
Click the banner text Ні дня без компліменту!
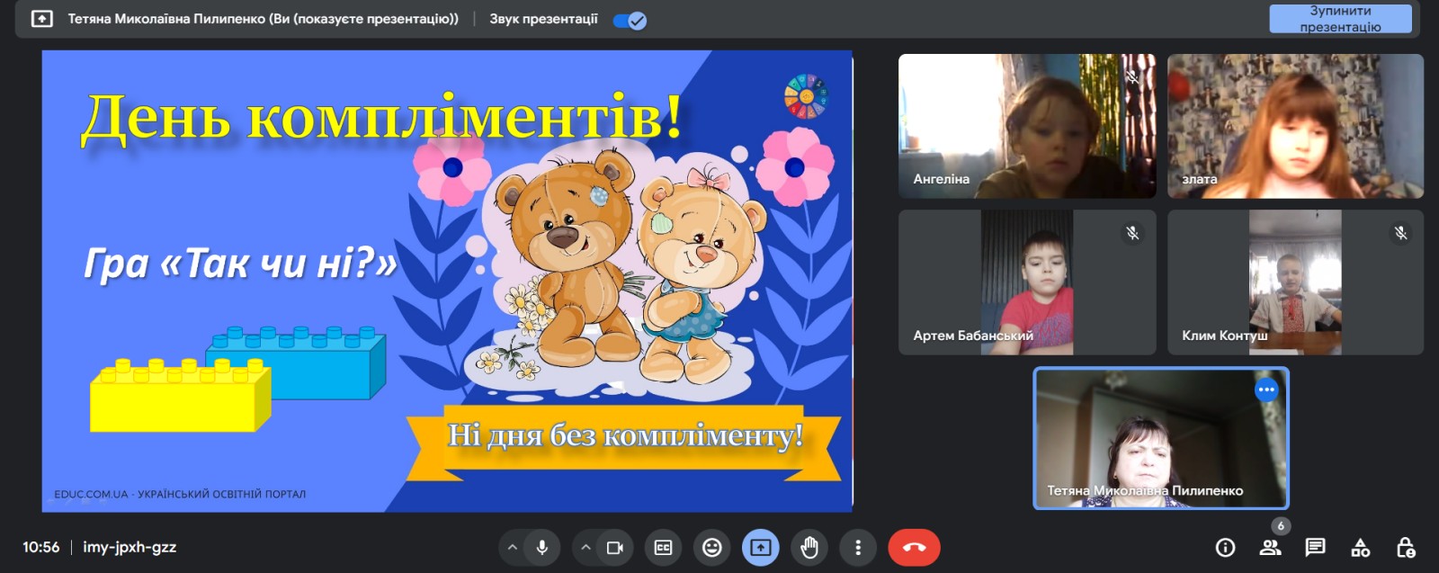[626, 435]
